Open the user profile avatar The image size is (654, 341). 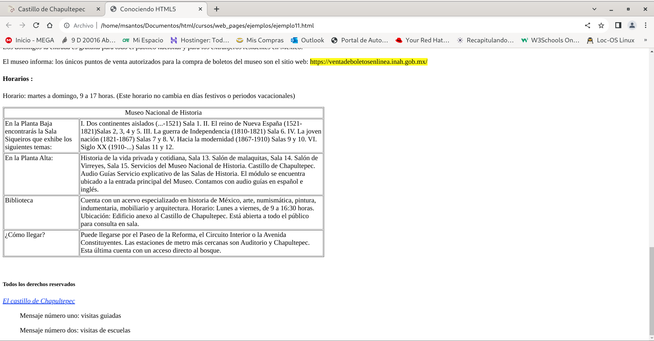632,25
